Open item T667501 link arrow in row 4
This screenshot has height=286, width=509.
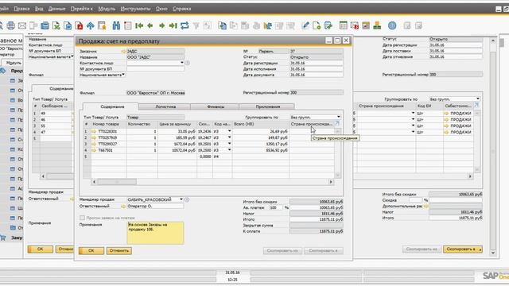coord(94,150)
